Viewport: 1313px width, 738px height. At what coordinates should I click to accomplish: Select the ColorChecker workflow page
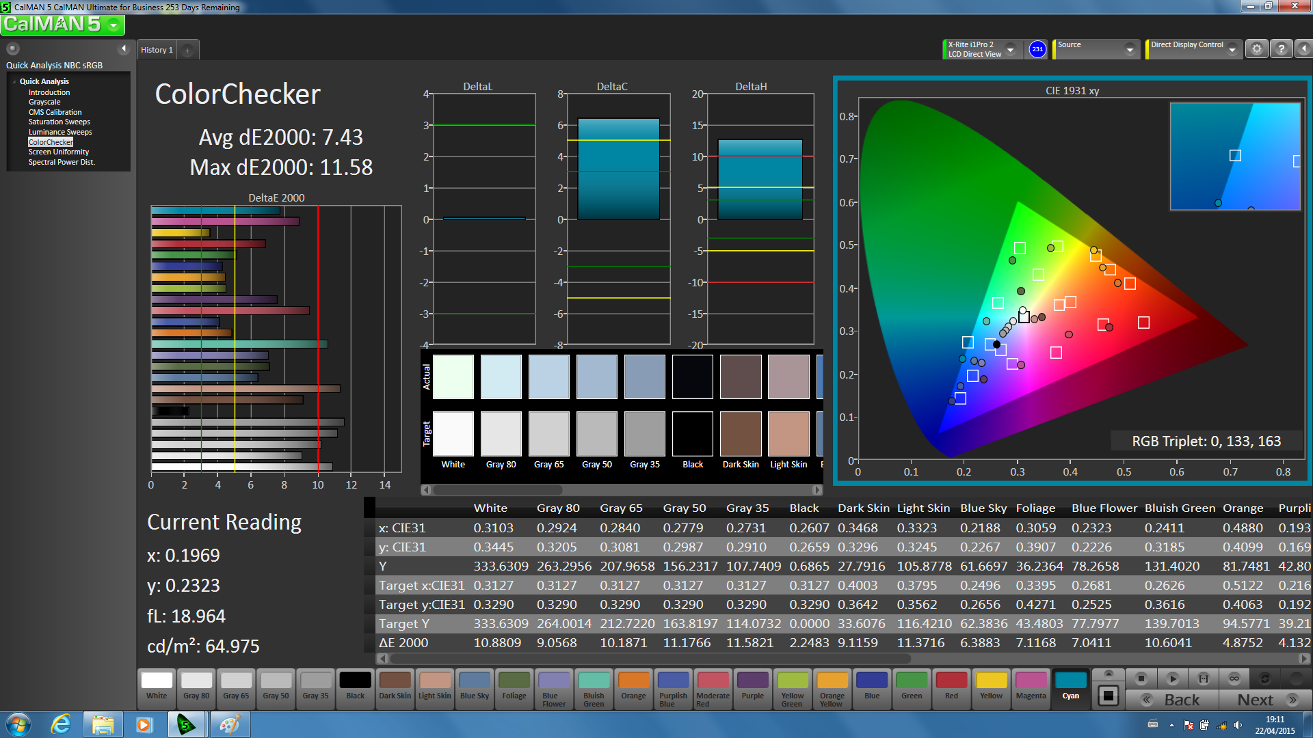pyautogui.click(x=51, y=142)
